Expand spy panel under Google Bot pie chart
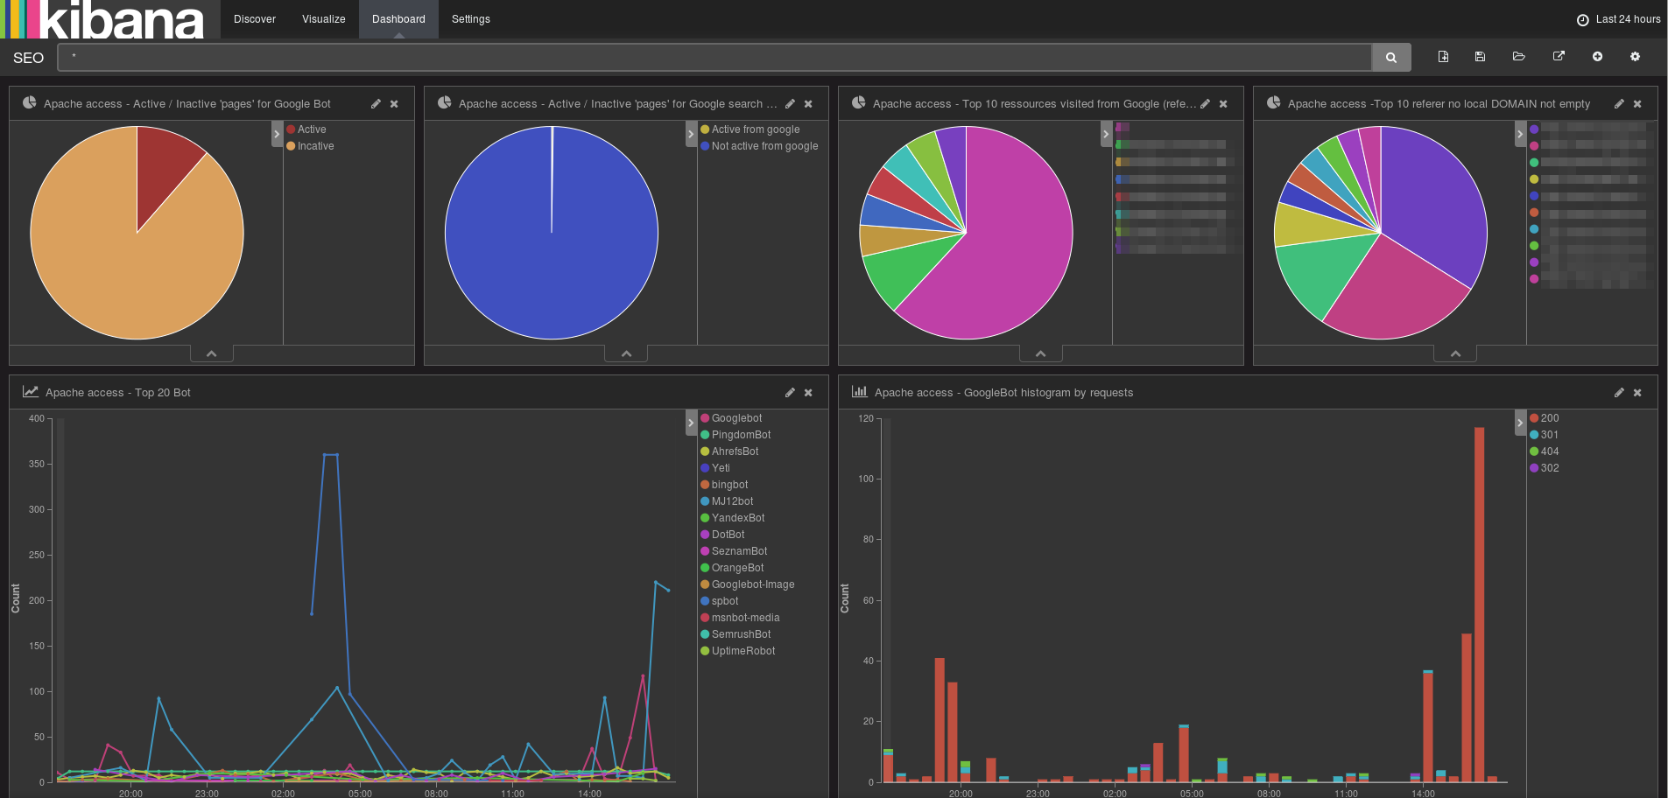 coord(211,353)
